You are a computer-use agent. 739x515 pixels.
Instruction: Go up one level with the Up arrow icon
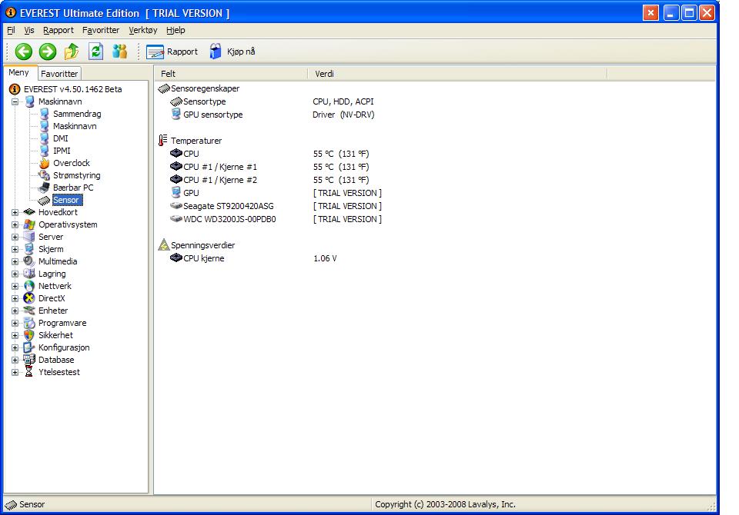tap(72, 51)
